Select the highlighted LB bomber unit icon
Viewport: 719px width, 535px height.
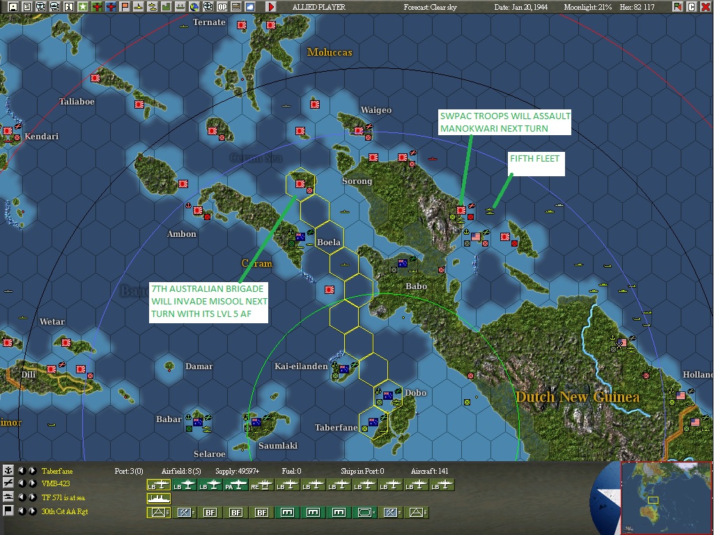coord(158,485)
